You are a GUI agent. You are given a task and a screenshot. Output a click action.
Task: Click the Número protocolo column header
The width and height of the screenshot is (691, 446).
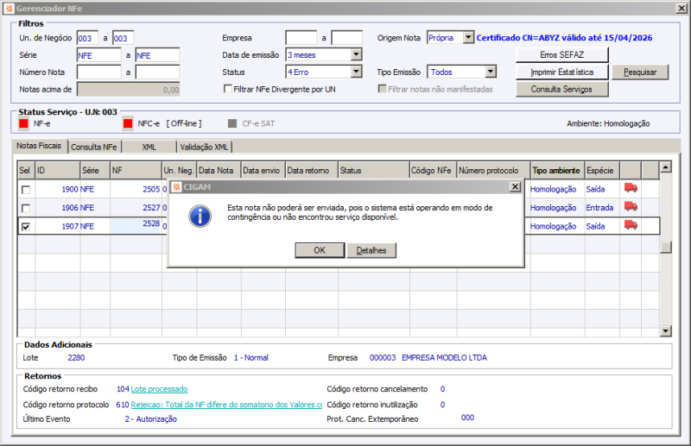(x=493, y=171)
